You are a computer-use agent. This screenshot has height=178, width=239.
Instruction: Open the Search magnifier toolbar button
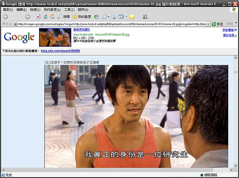64,17
